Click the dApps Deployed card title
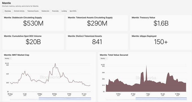The image size is (192, 102). point(144,36)
